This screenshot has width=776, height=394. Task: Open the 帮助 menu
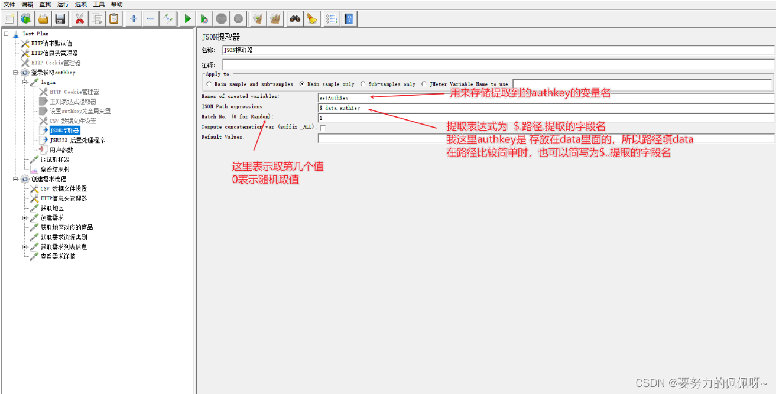tap(116, 4)
